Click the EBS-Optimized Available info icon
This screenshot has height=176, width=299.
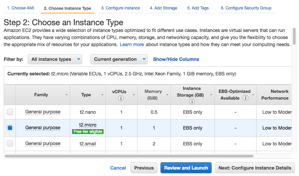coord(246,98)
